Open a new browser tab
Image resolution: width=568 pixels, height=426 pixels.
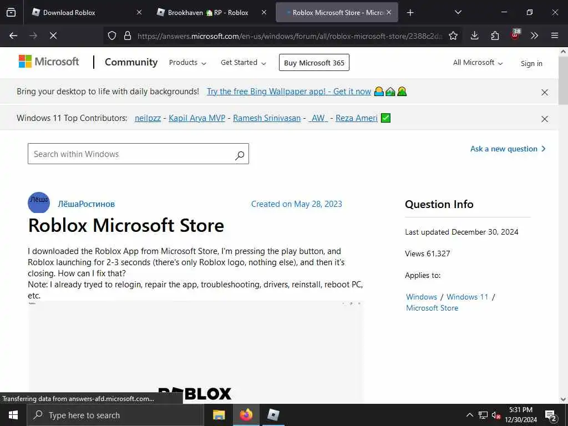click(x=410, y=13)
